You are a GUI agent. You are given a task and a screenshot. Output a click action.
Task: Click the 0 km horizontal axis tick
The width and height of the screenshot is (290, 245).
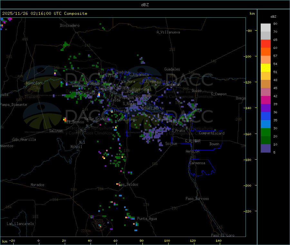[x=38, y=240]
